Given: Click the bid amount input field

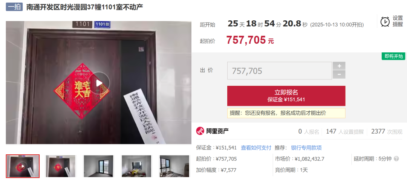Looking at the screenshot, I should pos(280,71).
